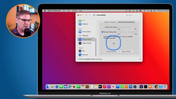Viewport: 176px width, 99px height.
Task: Open Spotlight search in menu bar
Action: (x=148, y=11)
